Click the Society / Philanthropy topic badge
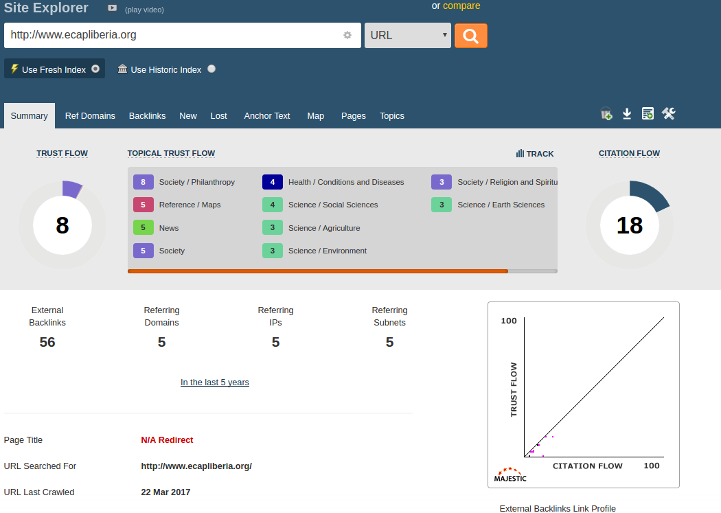Viewport: 721px width, 513px height. tap(143, 182)
